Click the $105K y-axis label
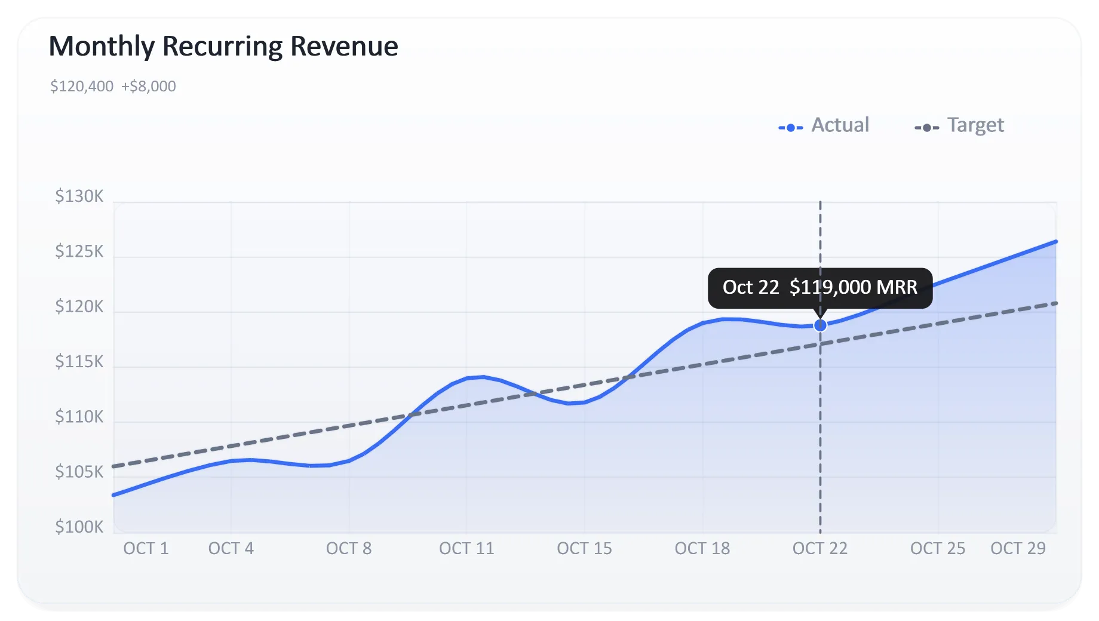The height and width of the screenshot is (621, 1099). pyautogui.click(x=79, y=472)
